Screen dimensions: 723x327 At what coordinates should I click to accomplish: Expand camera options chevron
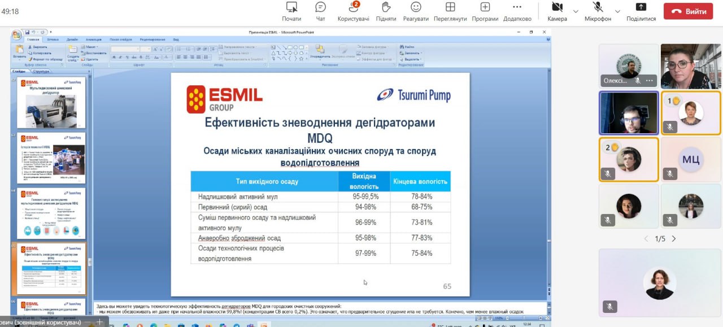click(x=576, y=11)
